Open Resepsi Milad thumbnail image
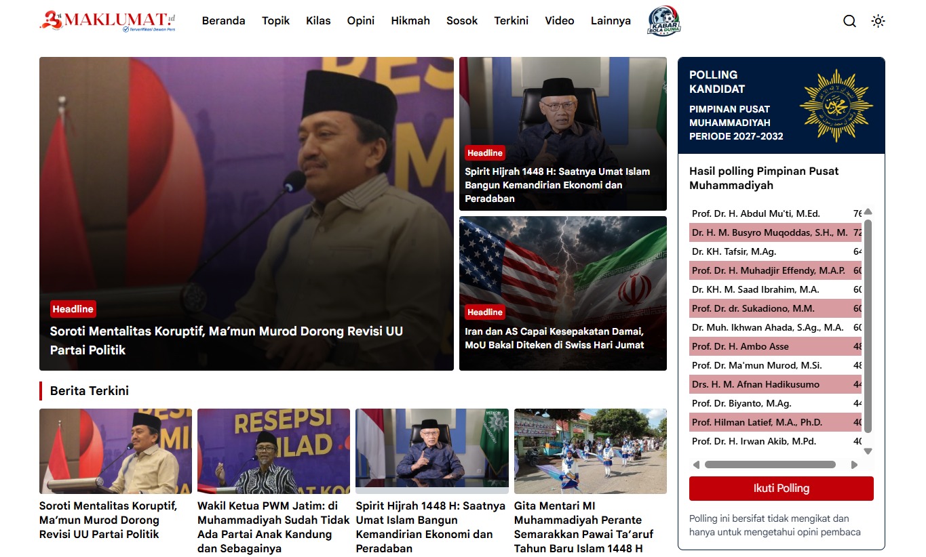Viewport: 926px width, 557px height. pos(273,451)
